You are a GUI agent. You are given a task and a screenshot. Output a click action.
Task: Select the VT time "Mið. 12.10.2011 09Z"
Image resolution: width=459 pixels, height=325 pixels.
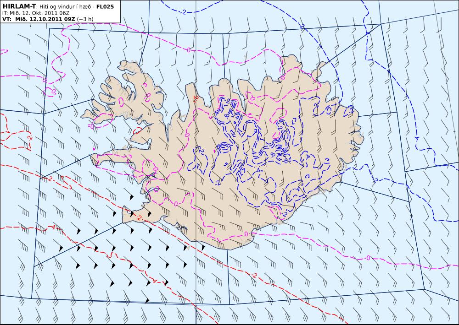tap(45, 19)
